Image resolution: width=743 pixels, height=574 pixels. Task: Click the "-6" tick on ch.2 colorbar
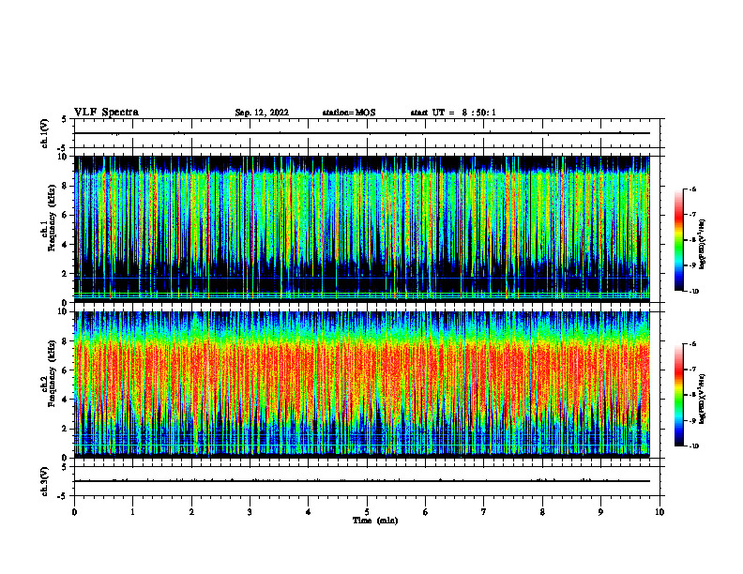(692, 344)
